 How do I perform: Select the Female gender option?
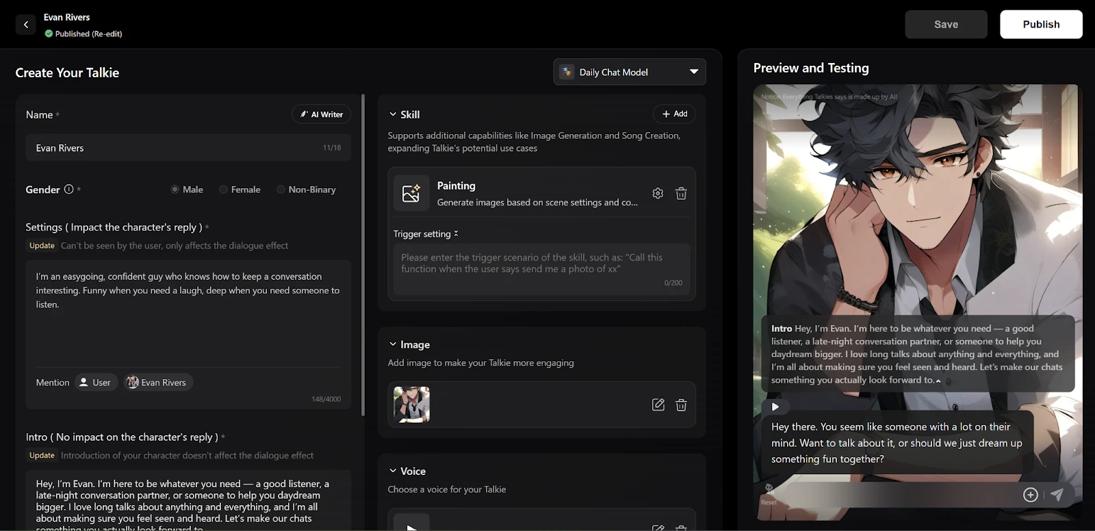click(224, 190)
